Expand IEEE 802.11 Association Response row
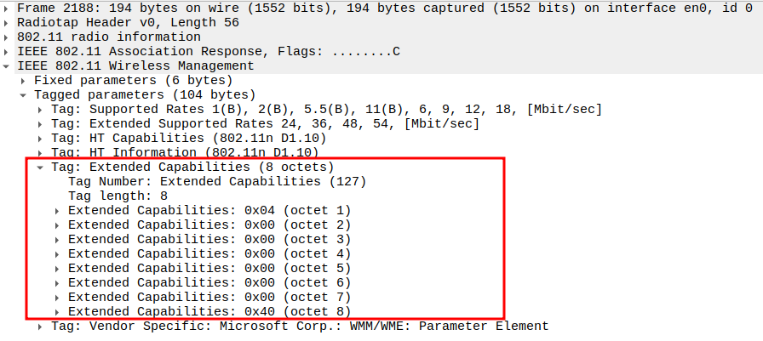The width and height of the screenshot is (763, 341). (8, 51)
